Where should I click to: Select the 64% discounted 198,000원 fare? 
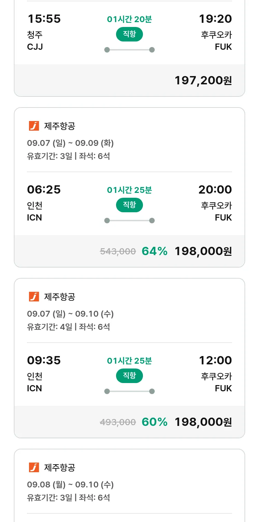(203, 251)
